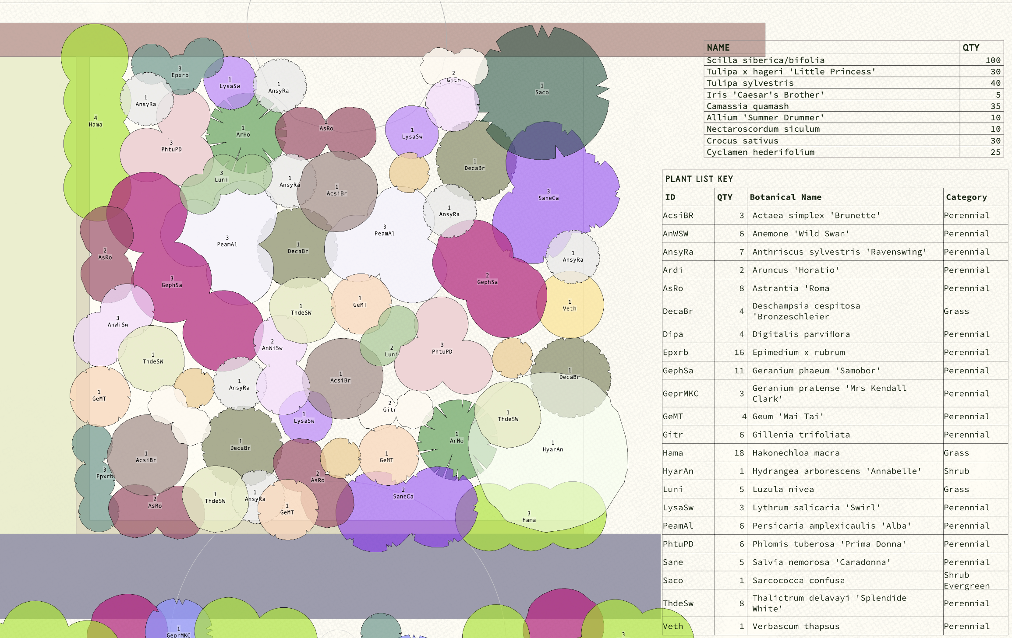Image resolution: width=1012 pixels, height=638 pixels.
Task: Select the '3 AnWiSw' plant label
Action: click(x=118, y=322)
